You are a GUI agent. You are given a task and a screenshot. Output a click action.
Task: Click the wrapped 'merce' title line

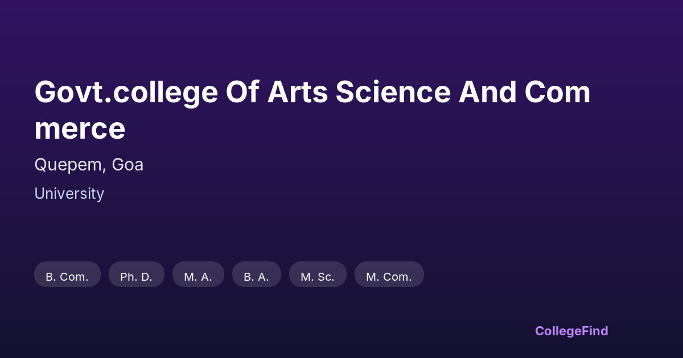coord(80,128)
